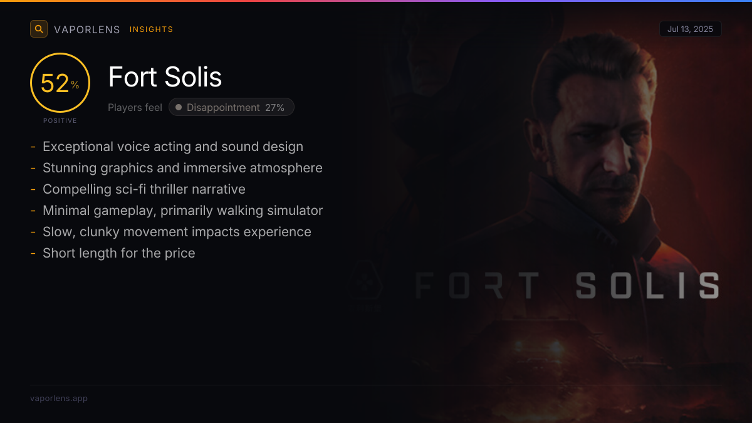752x423 pixels.
Task: Select the short length for price point
Action: click(118, 253)
